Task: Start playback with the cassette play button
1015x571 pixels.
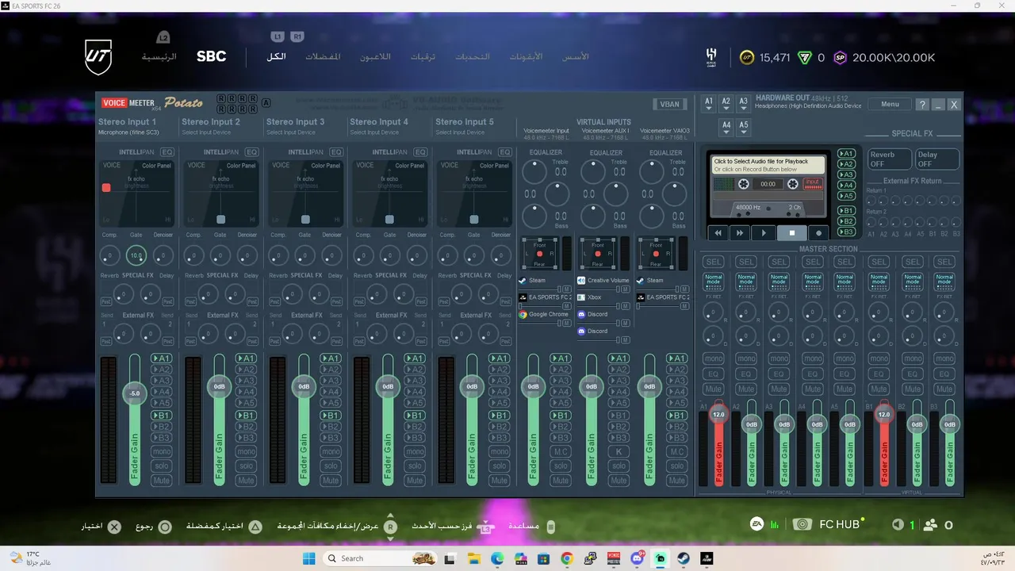Action: 764,232
